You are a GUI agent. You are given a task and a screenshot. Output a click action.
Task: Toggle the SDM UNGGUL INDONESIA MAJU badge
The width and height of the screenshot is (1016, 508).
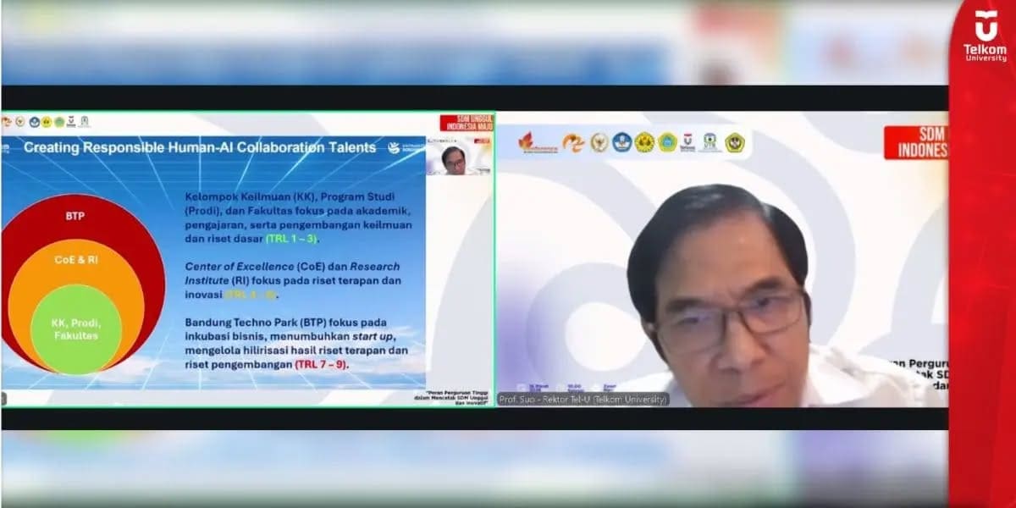click(468, 123)
